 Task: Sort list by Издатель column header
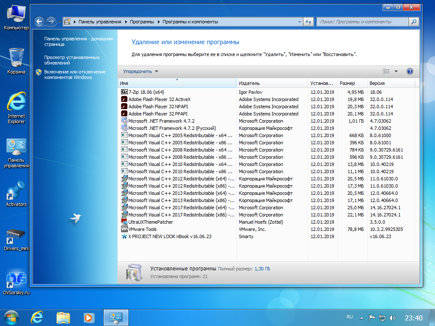click(272, 83)
